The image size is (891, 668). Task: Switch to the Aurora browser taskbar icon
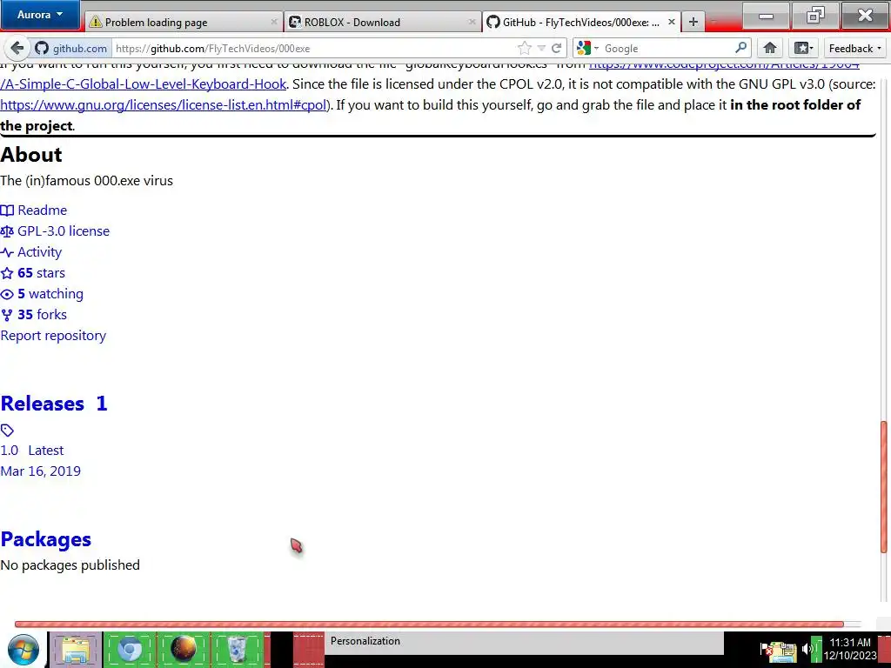(184, 649)
